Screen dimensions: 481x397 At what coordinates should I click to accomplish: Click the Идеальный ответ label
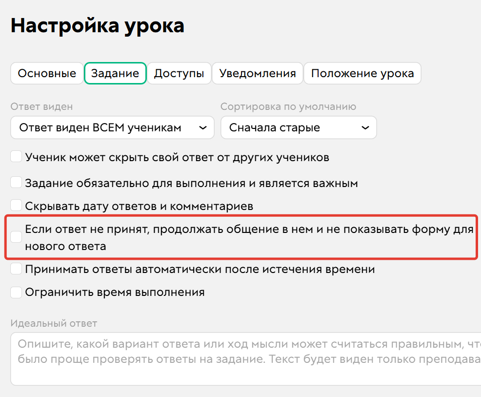pos(54,323)
